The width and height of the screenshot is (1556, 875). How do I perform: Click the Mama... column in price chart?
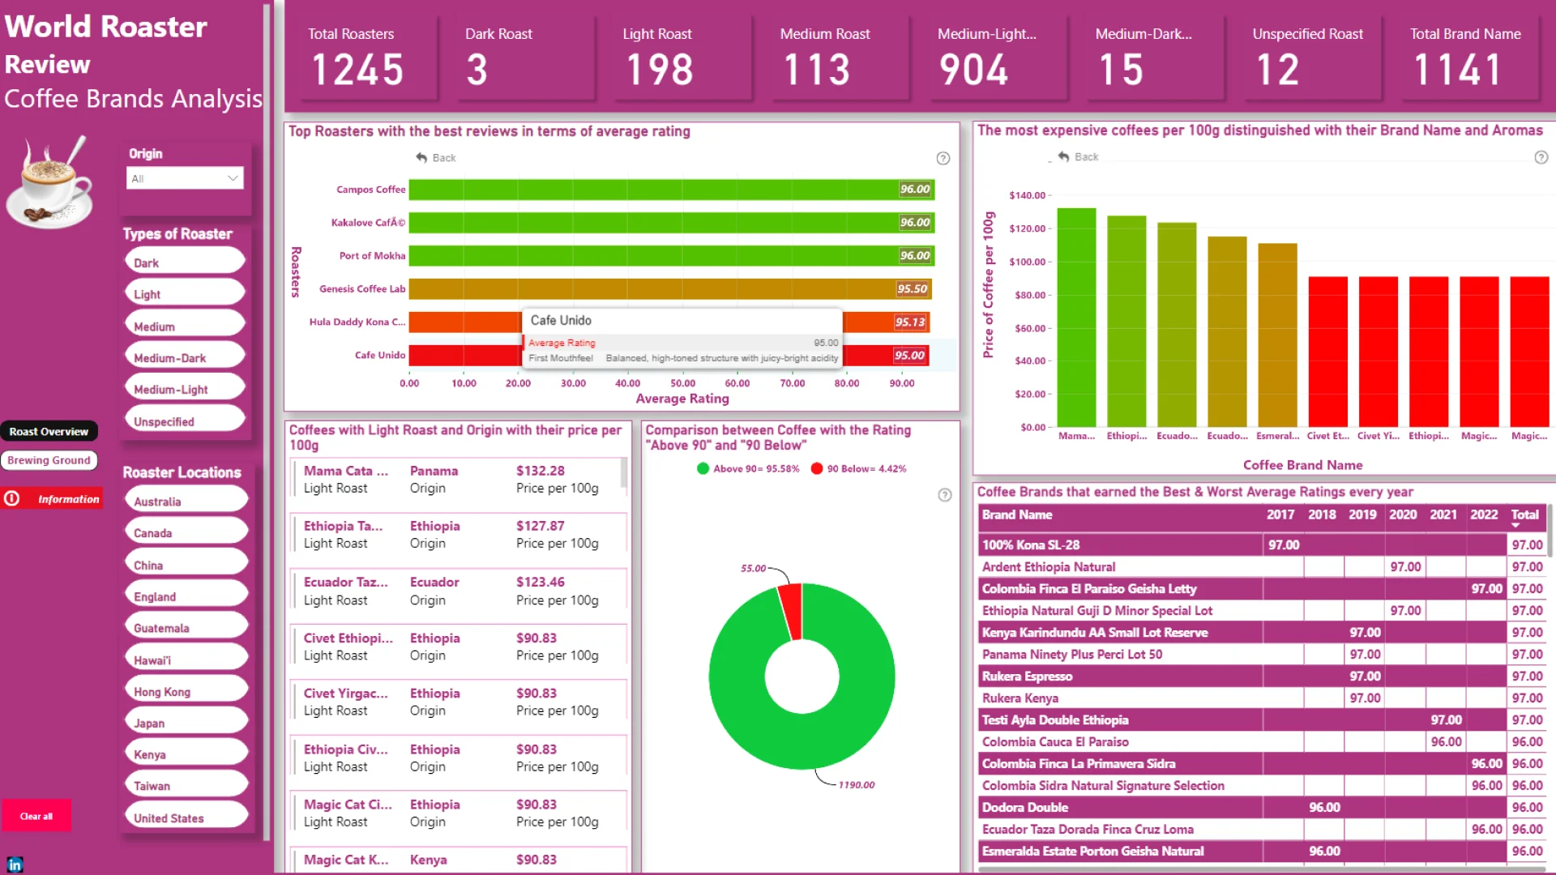(x=1076, y=318)
